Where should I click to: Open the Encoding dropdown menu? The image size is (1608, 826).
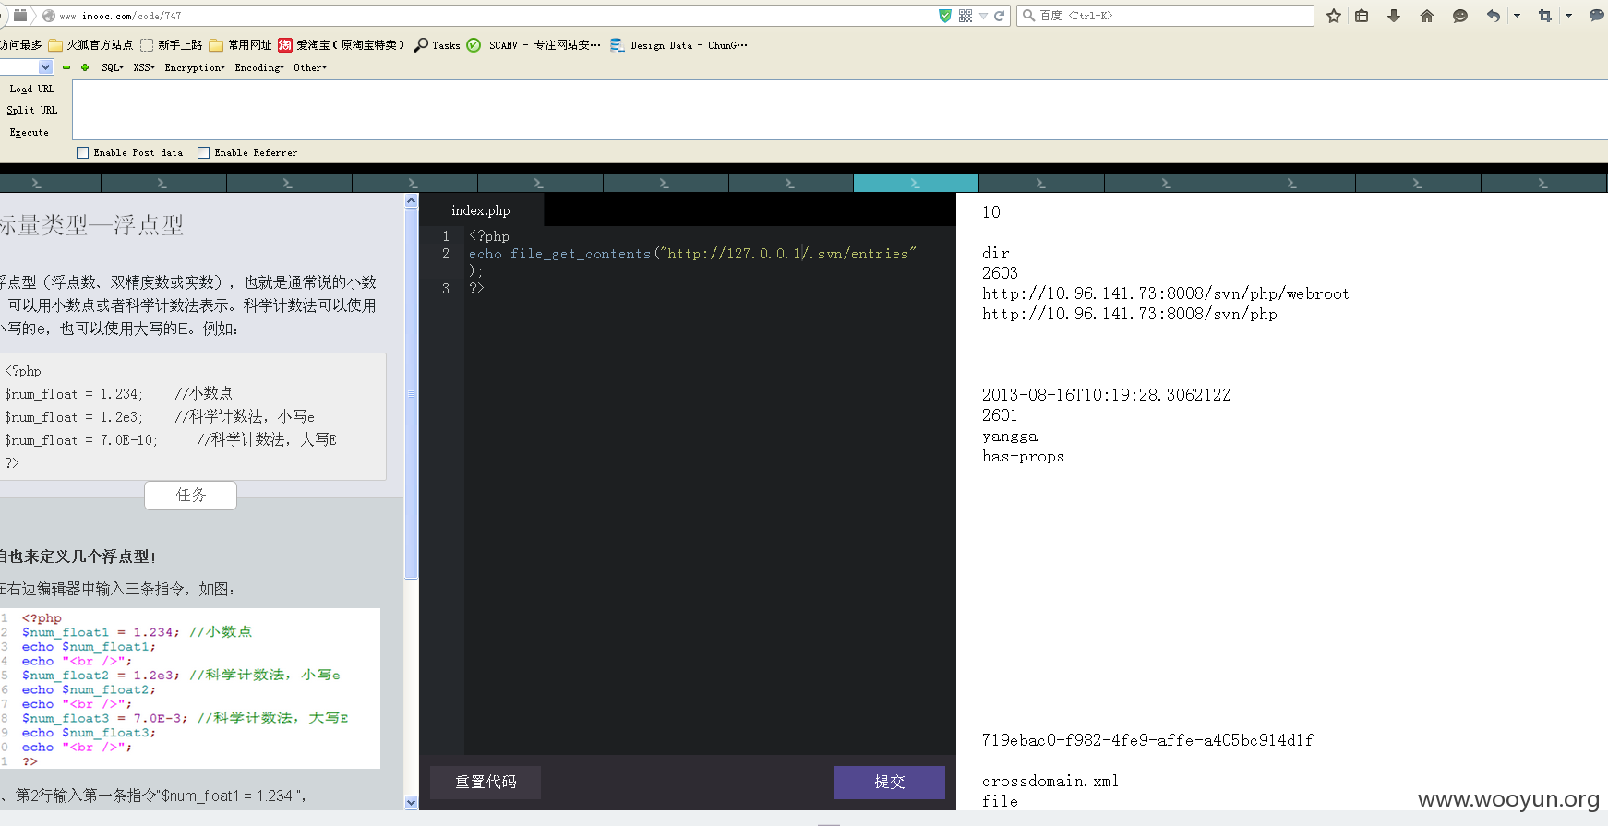coord(258,67)
